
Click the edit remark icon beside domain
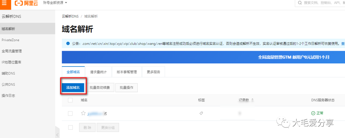pos(105,113)
